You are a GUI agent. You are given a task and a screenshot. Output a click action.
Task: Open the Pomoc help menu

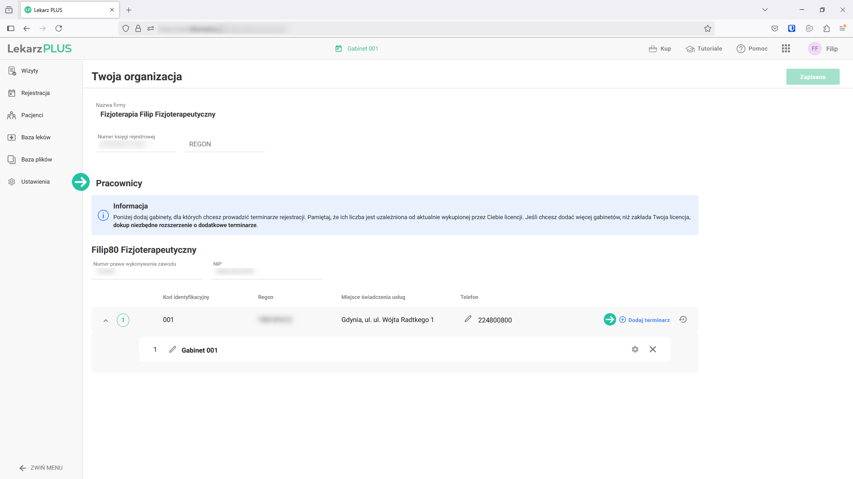752,49
